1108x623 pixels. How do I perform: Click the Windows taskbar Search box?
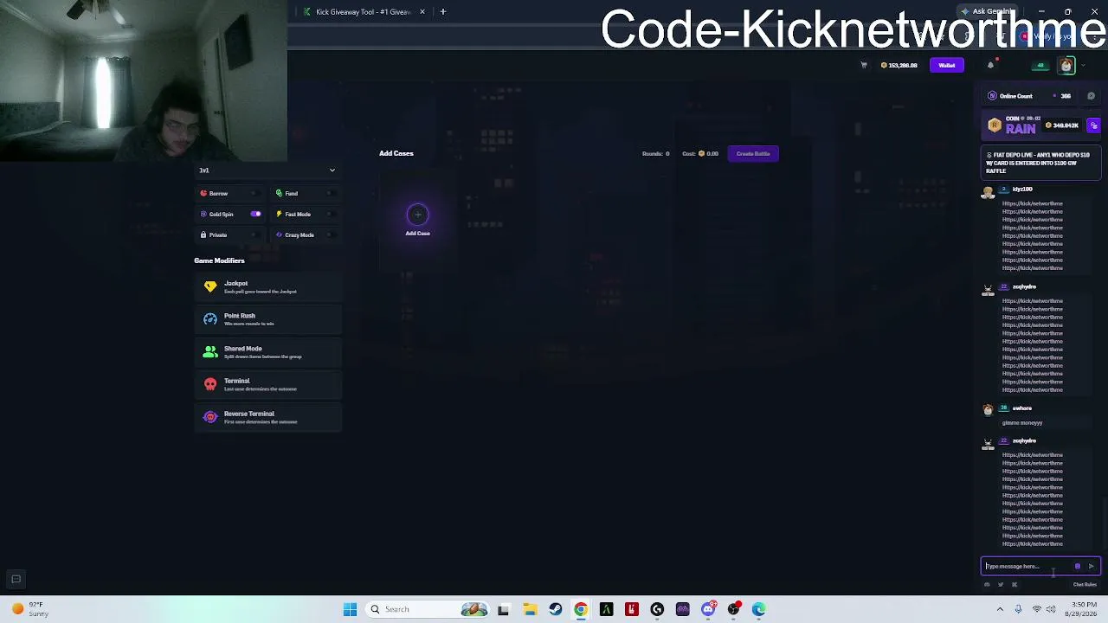[428, 609]
